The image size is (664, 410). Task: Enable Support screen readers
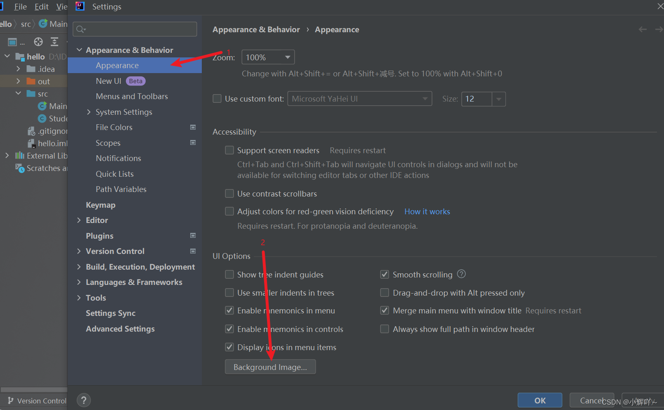[x=229, y=150]
